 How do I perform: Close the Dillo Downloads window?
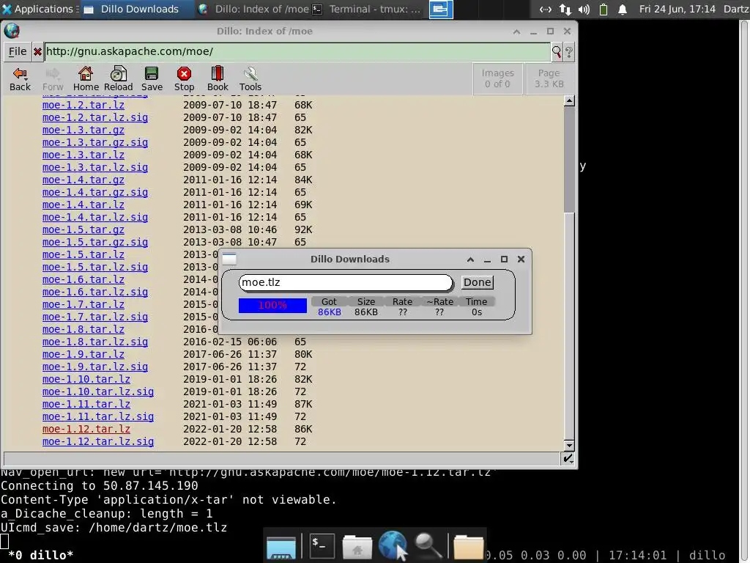[521, 259]
